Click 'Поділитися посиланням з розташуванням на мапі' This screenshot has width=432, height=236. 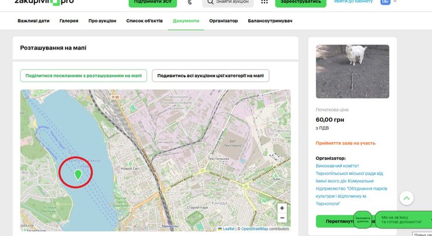[83, 76]
